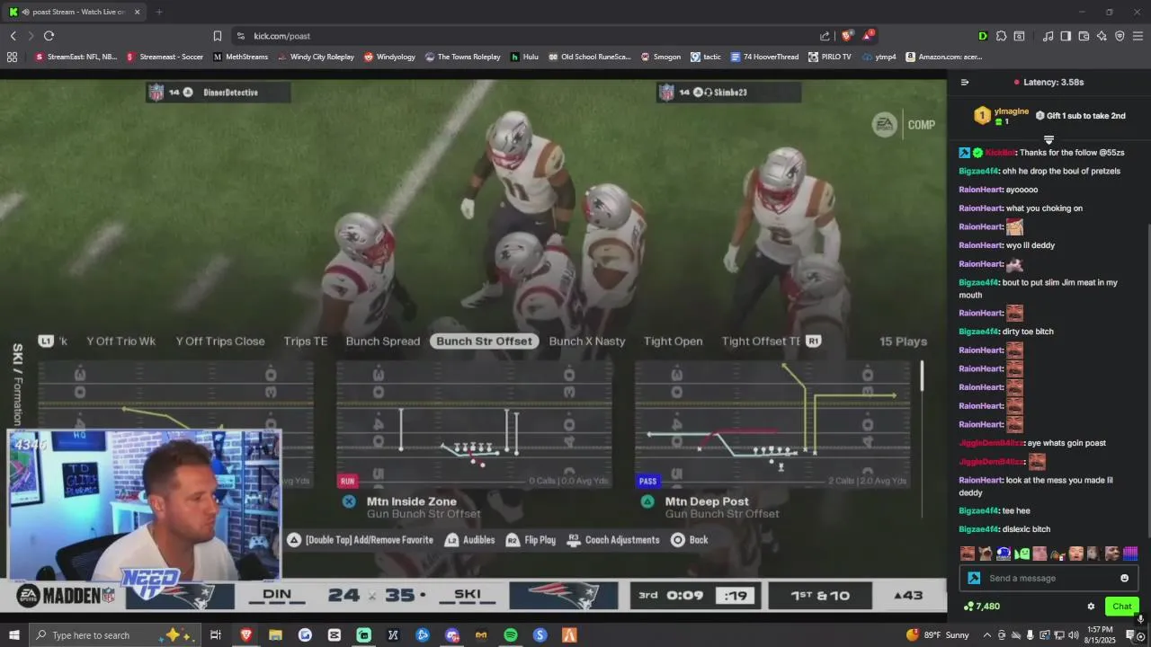The height and width of the screenshot is (647, 1151).
Task: Open the Leo AI sparkle icon
Action: click(1102, 36)
